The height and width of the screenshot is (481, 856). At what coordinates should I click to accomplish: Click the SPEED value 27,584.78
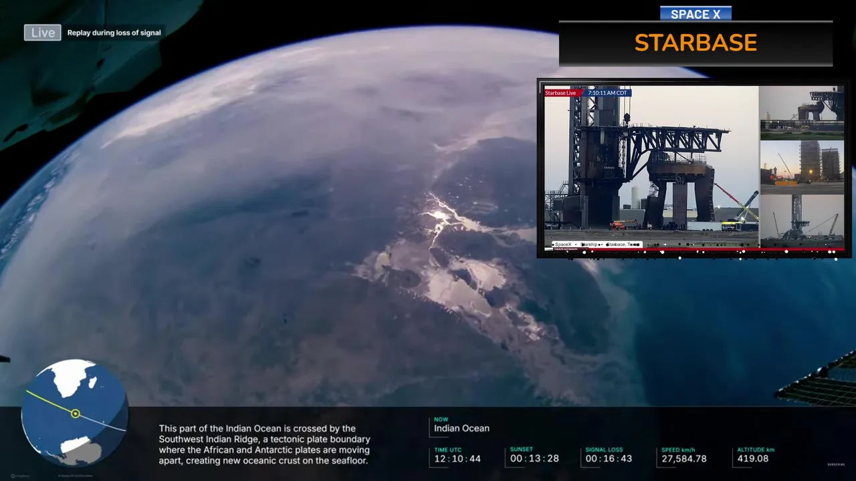(x=683, y=458)
